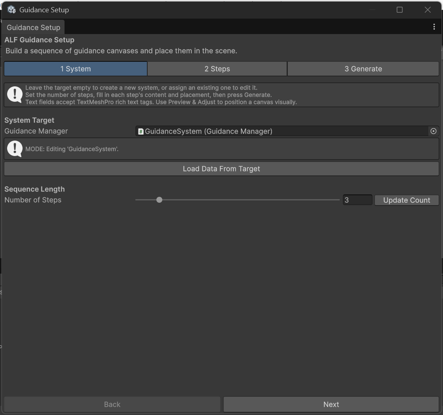Click the 'Guidance Manager' label
The height and width of the screenshot is (415, 443).
pos(36,131)
